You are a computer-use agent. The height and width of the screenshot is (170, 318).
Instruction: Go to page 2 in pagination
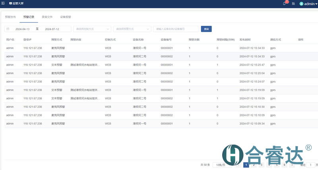(x=254, y=164)
